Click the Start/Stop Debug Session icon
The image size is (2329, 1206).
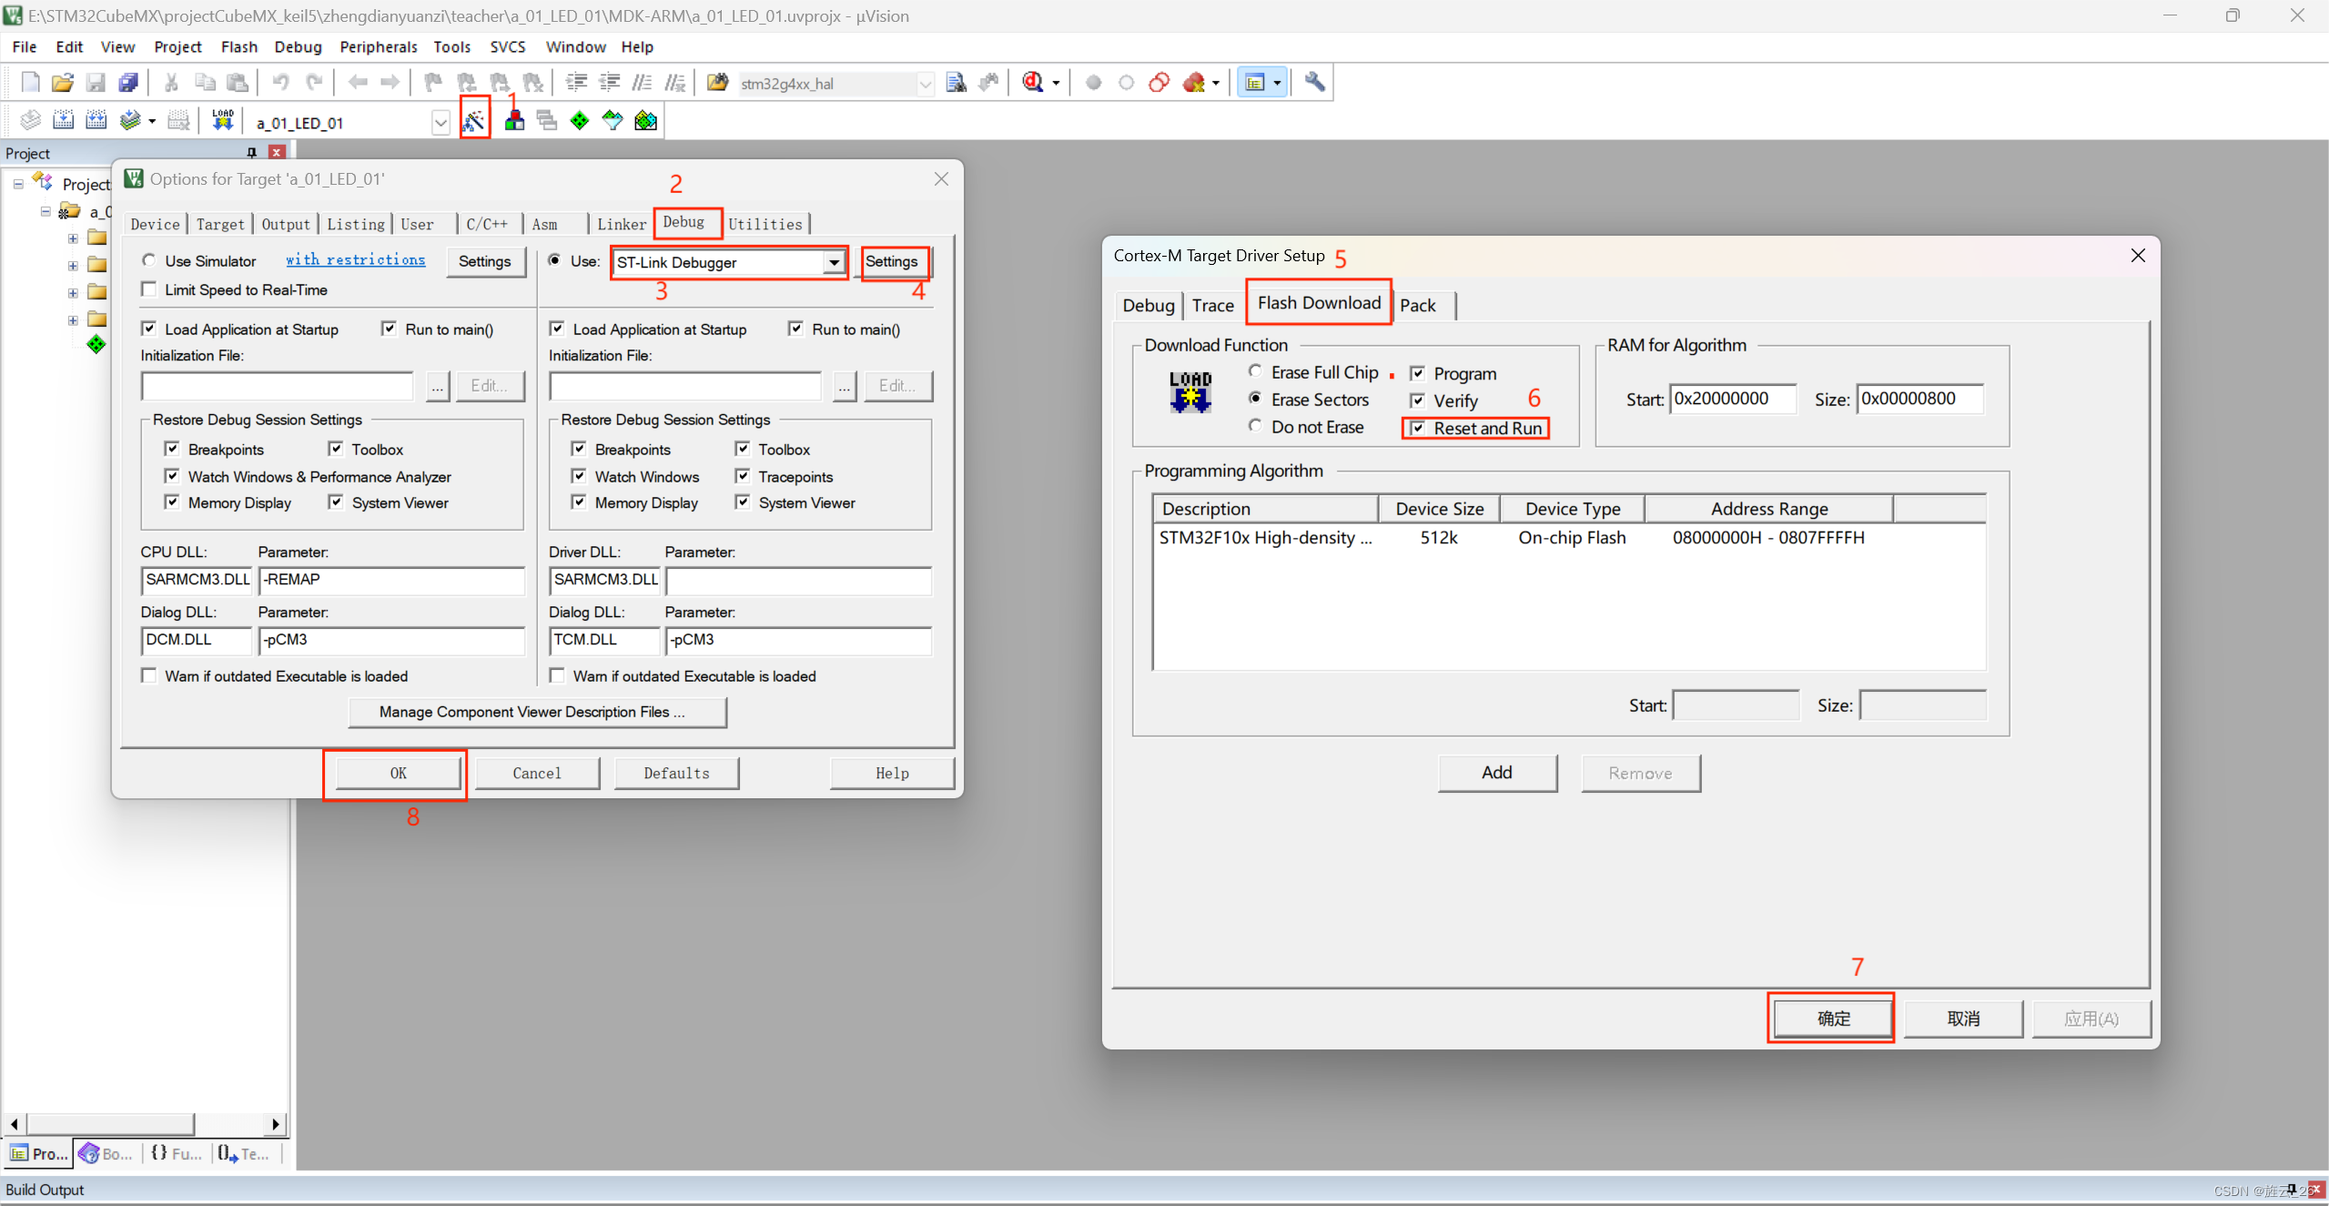[1032, 83]
